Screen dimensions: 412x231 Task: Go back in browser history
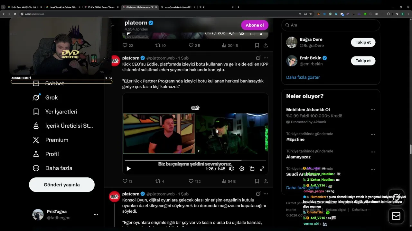pos(4,14)
